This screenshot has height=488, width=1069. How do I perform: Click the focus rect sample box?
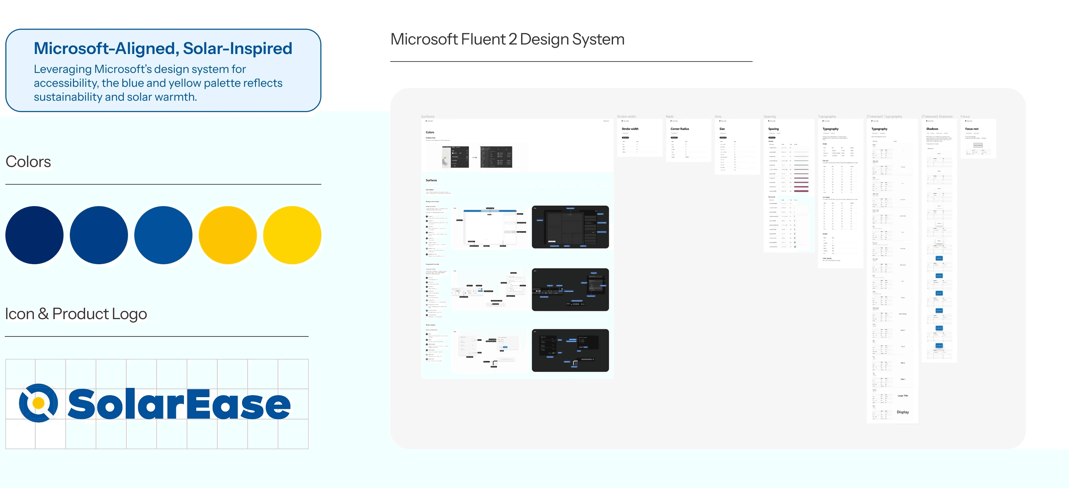(978, 145)
